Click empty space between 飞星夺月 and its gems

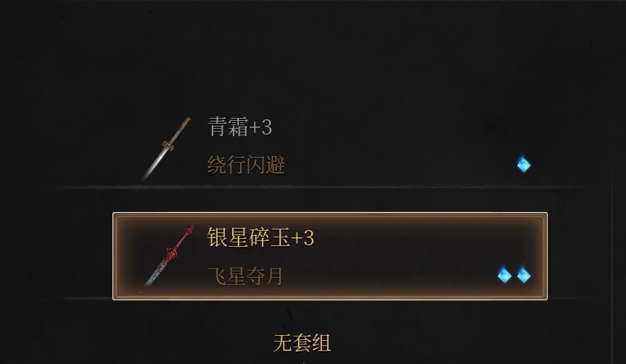tap(390, 276)
